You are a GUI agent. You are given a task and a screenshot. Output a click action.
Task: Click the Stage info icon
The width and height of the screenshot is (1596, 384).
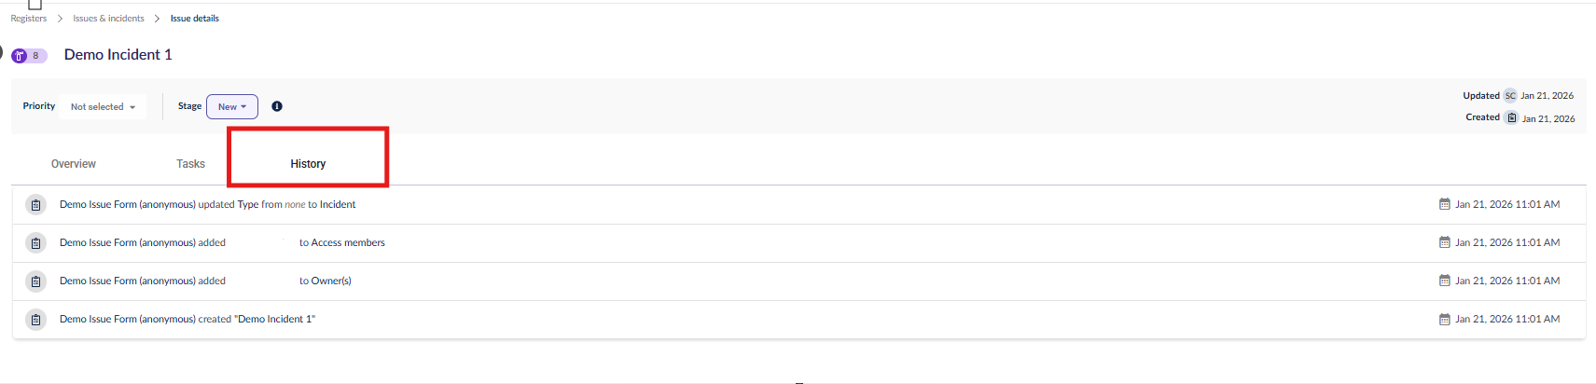point(277,106)
